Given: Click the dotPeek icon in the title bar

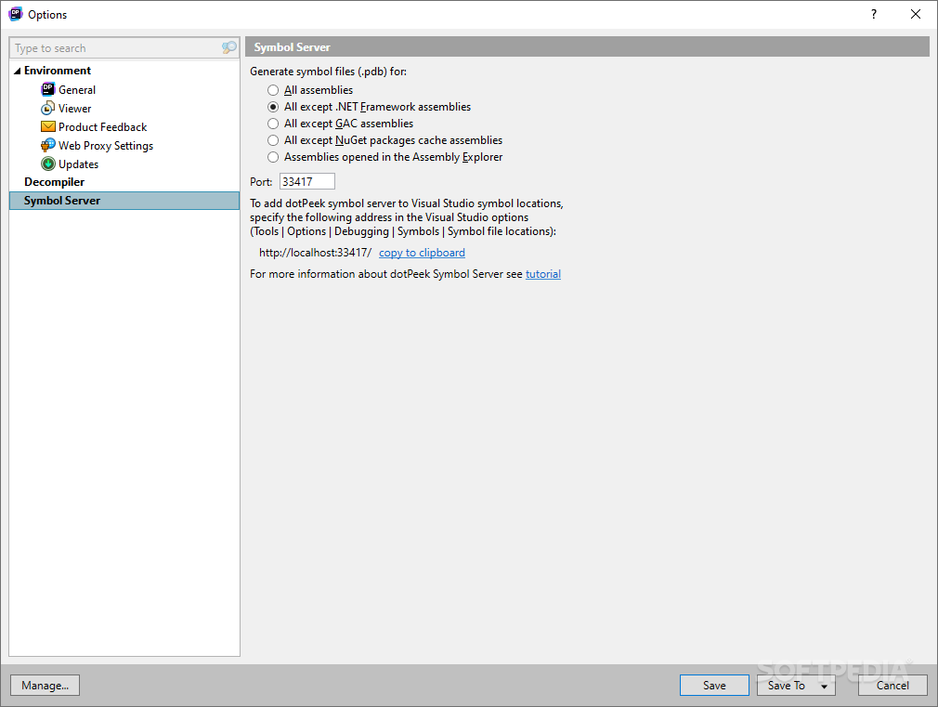Looking at the screenshot, I should point(16,14).
